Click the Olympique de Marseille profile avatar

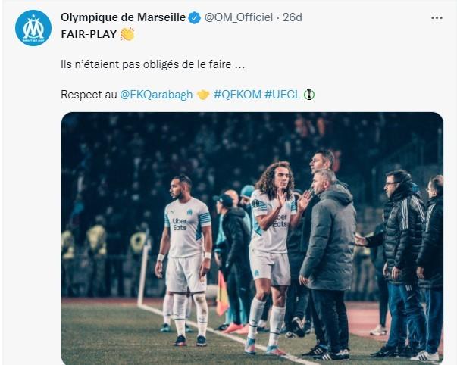[x=33, y=28]
